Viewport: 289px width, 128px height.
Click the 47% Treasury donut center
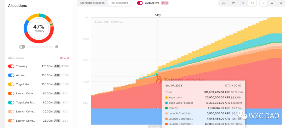click(39, 28)
